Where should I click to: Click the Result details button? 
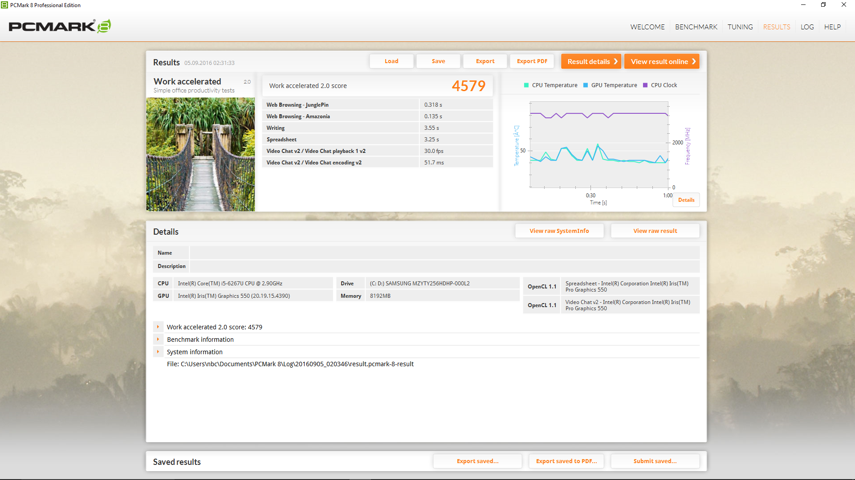[x=591, y=61]
